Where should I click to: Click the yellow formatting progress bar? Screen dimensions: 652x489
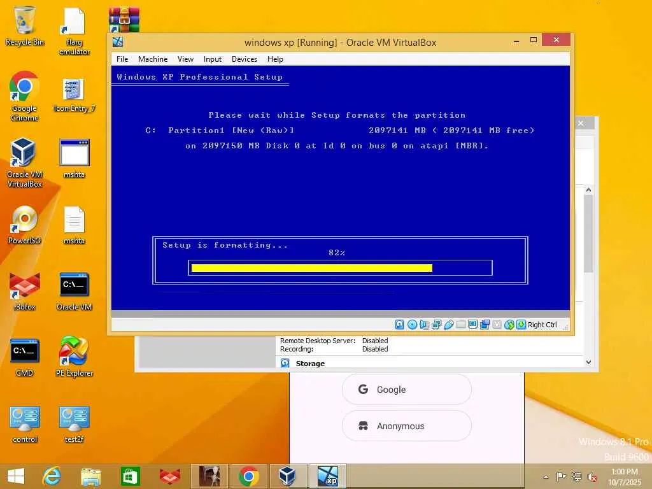tap(312, 268)
